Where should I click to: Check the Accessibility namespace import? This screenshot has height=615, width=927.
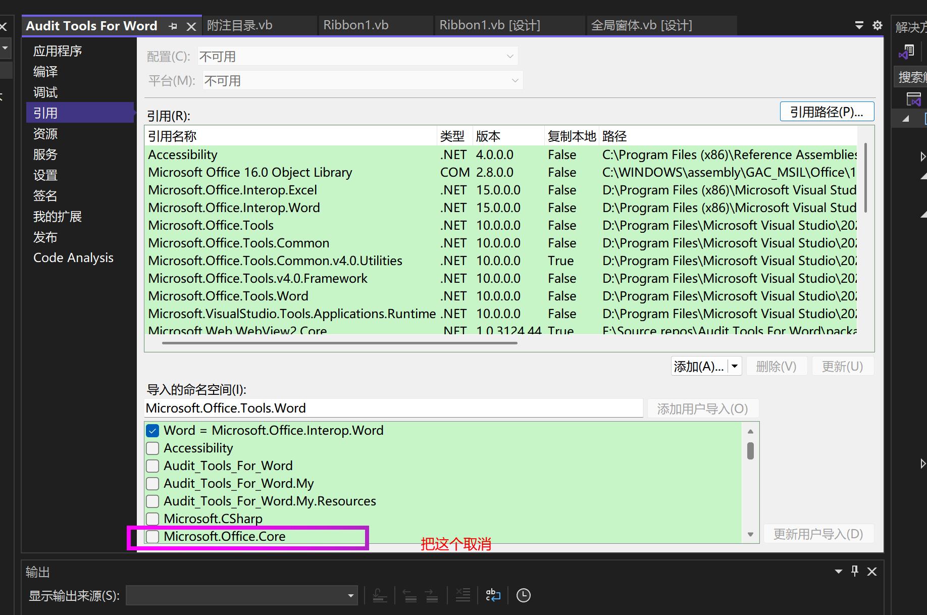click(x=152, y=448)
